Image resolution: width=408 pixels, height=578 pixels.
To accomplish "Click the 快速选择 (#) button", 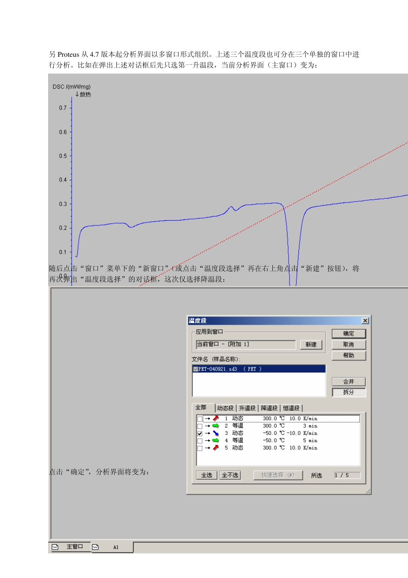I will [278, 475].
